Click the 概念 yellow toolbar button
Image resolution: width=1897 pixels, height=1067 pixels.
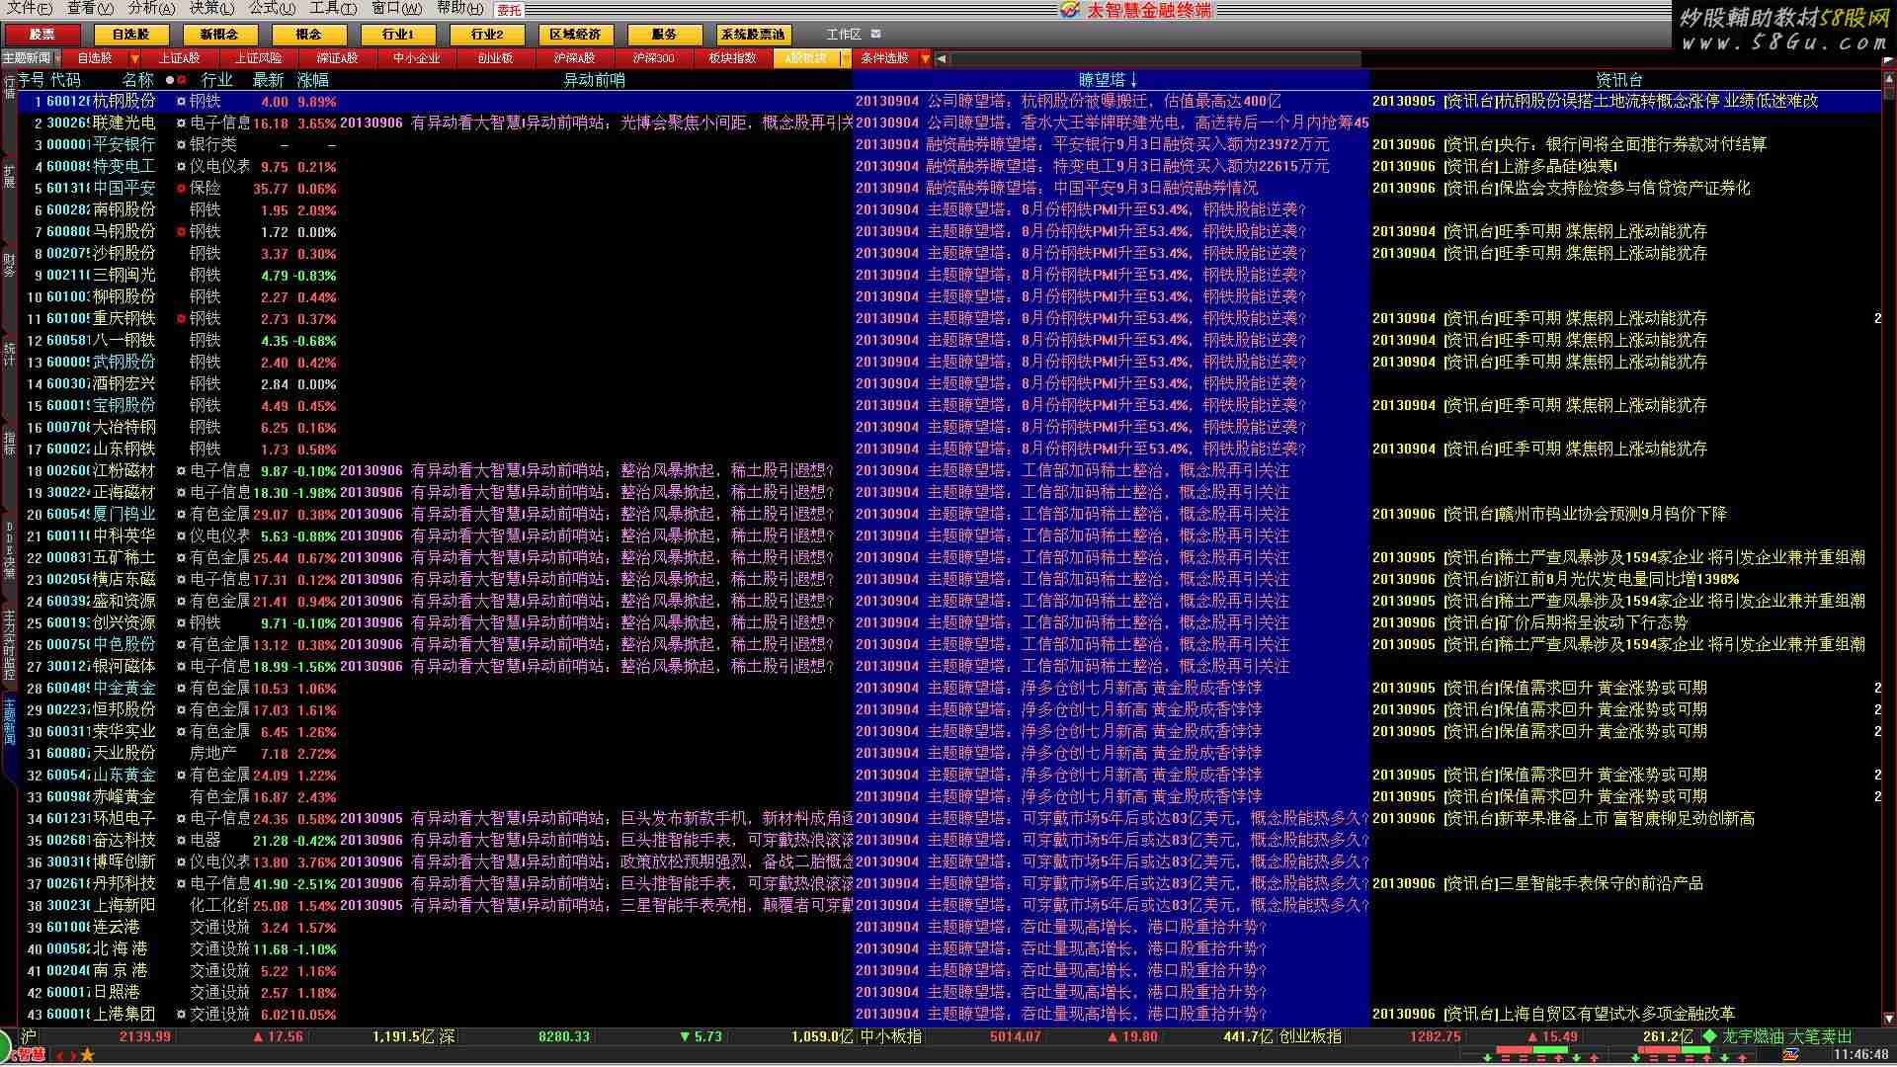tap(308, 34)
